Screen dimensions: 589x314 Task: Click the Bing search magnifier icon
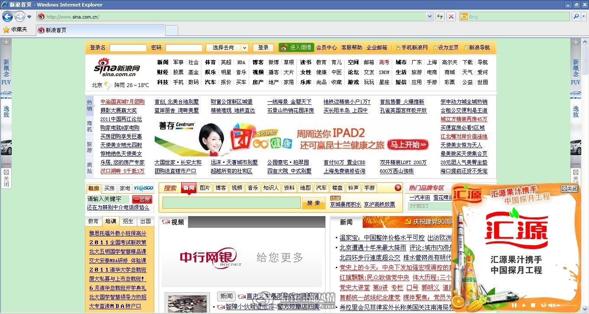[x=576, y=17]
